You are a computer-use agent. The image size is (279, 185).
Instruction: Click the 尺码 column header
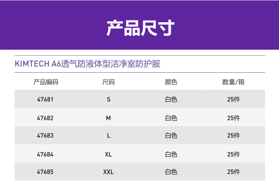point(108,82)
